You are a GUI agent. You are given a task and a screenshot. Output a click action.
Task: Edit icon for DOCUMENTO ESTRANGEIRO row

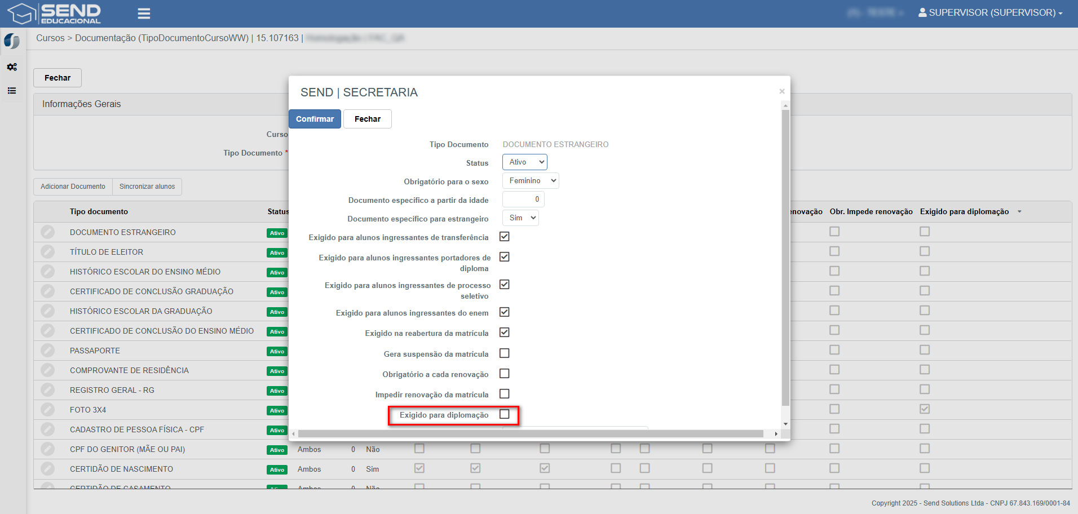click(x=48, y=232)
